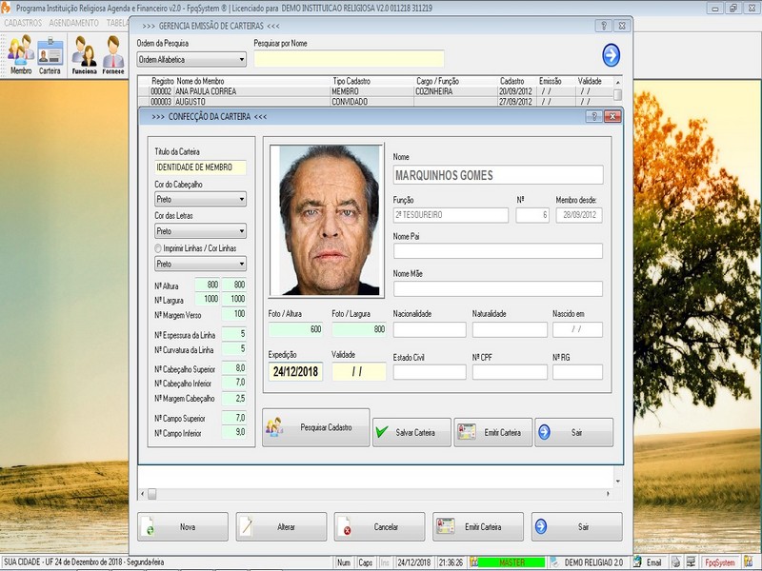Click the Foto / Altura field

click(295, 329)
